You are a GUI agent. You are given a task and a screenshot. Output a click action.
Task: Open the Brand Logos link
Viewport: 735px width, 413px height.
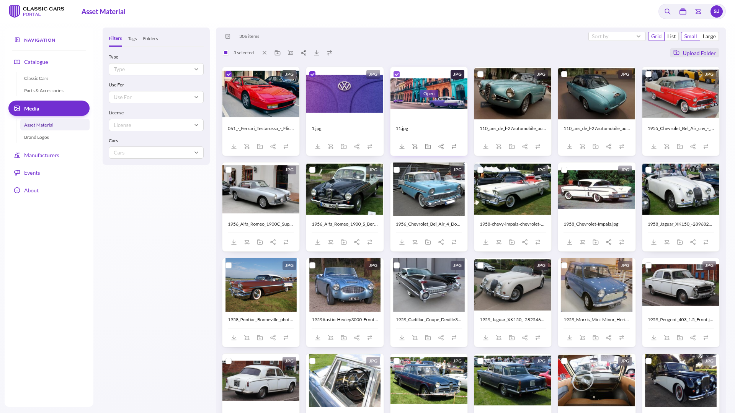(x=36, y=137)
